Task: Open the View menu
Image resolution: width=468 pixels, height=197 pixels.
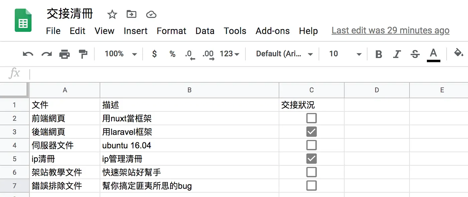Action: point(104,31)
